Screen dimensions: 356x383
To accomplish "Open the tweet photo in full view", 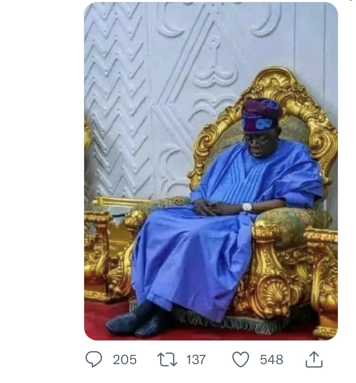I will click(211, 171).
